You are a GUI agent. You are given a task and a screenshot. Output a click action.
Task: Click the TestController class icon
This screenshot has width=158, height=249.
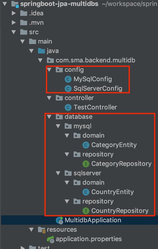click(x=68, y=107)
